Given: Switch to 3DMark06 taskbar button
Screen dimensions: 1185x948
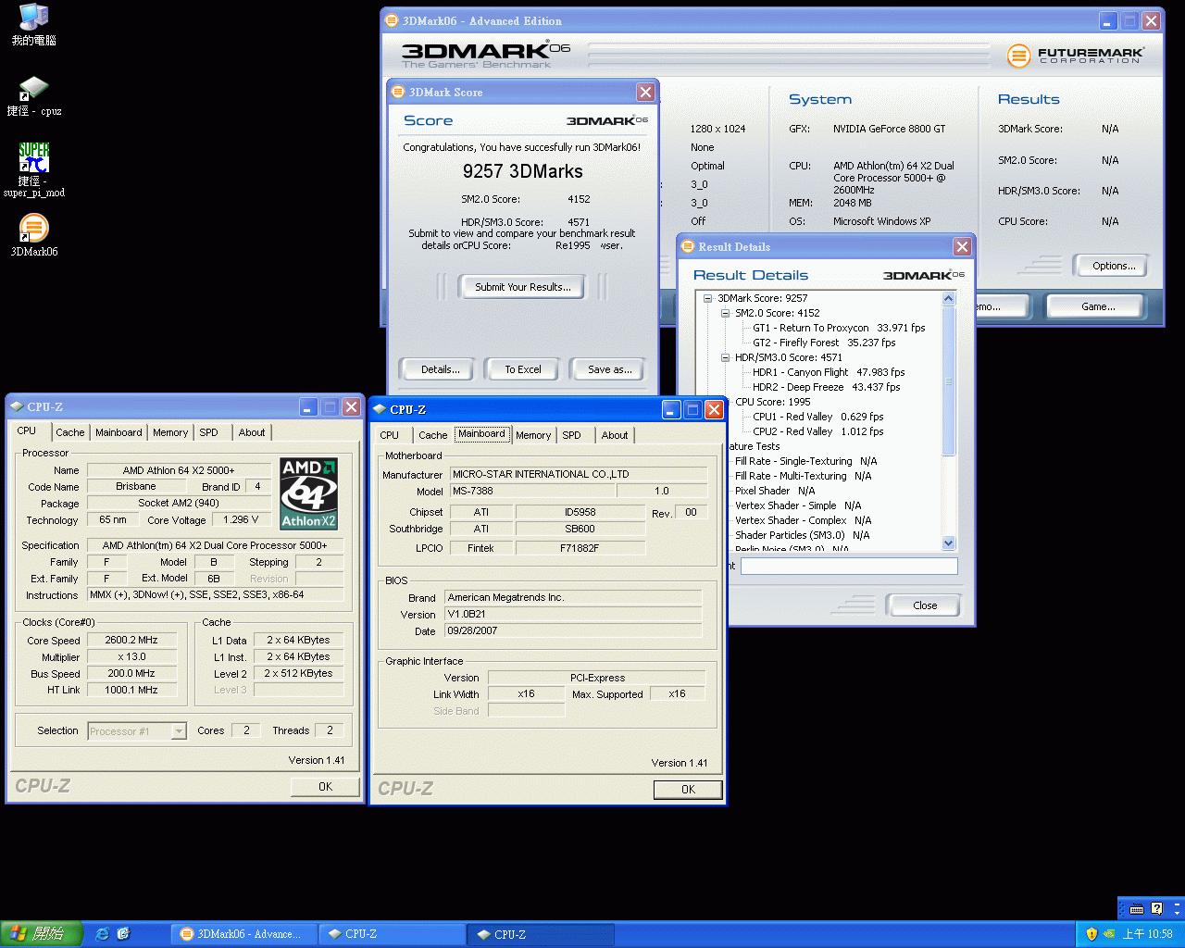Looking at the screenshot, I should (245, 934).
